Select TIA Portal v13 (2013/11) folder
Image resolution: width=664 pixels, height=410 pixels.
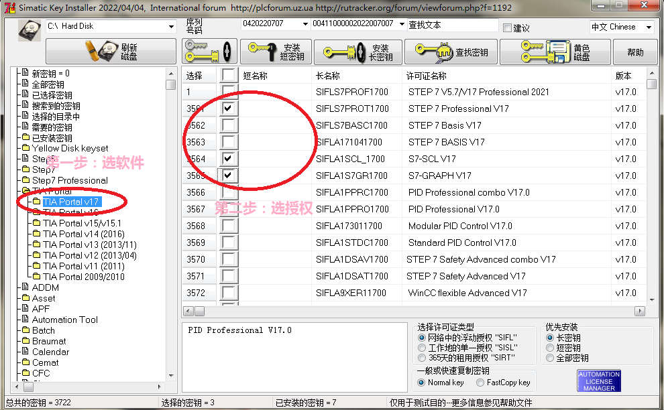pos(90,245)
